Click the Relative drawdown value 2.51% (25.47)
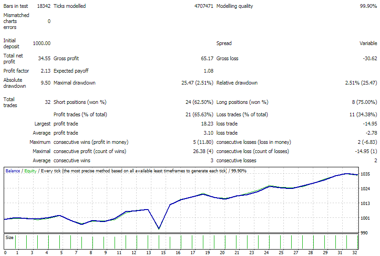The width and height of the screenshot is (380, 256). click(361, 83)
